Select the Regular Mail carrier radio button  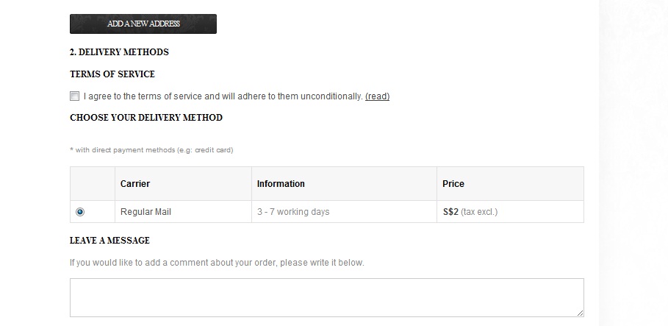coord(80,212)
